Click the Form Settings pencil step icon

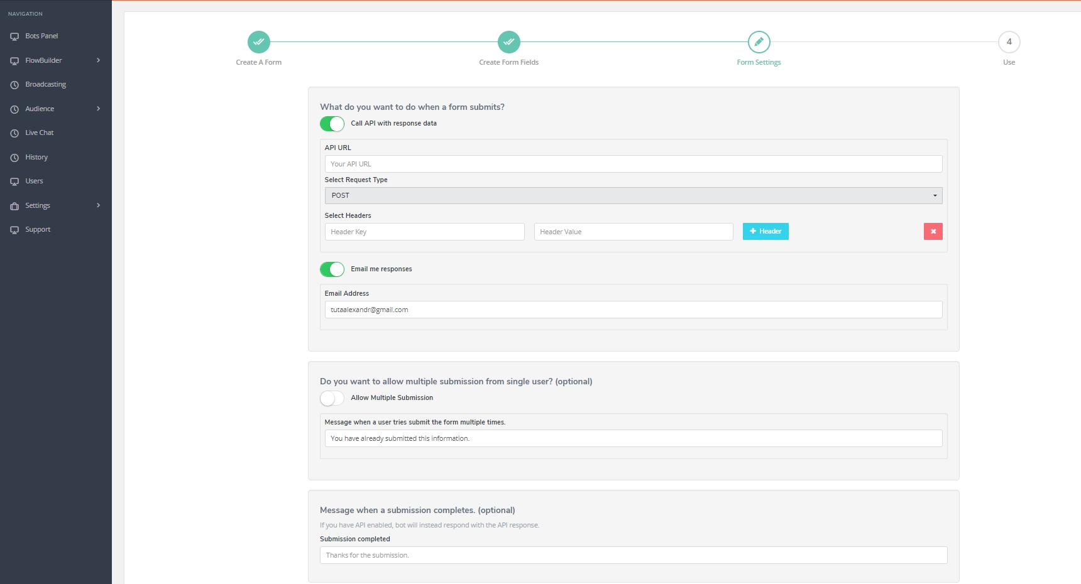[x=759, y=42]
